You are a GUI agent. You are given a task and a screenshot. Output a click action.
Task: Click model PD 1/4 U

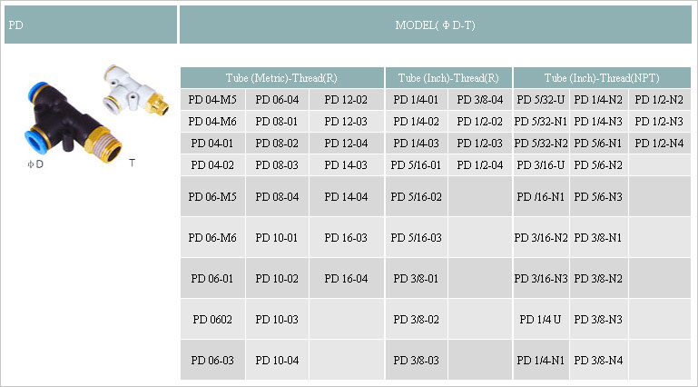[540, 319]
